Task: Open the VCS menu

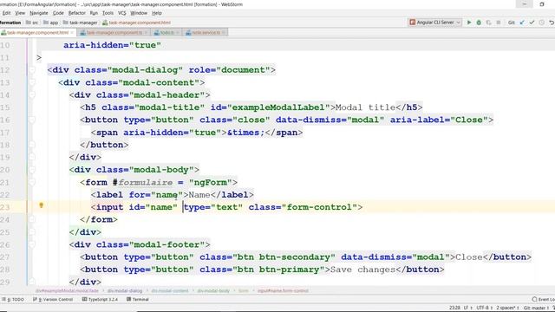Action: click(121, 13)
